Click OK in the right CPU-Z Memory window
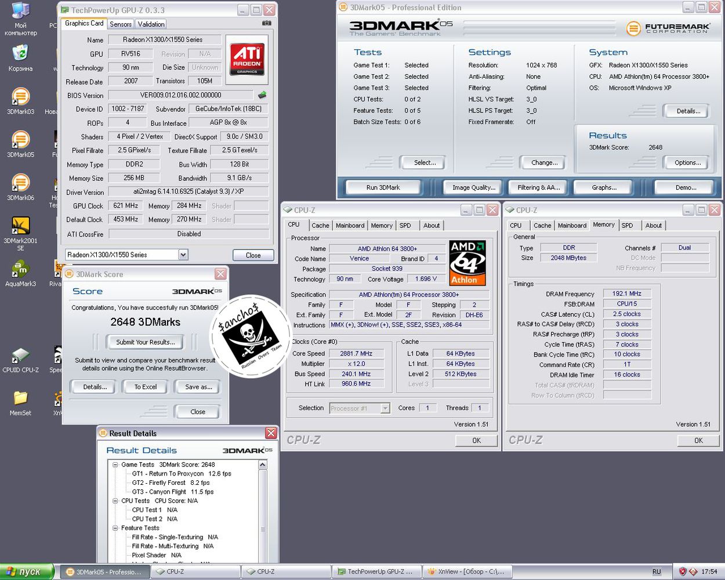Screen dimensions: 725x580 pos(698,440)
